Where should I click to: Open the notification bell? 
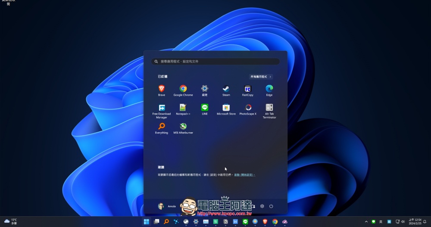click(425, 222)
